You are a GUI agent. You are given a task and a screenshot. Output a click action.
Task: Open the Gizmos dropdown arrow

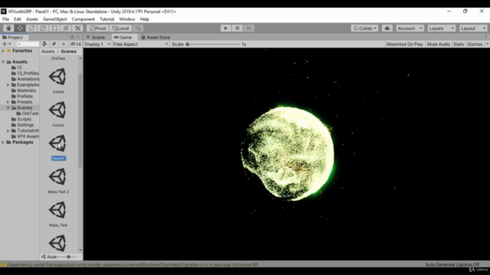[487, 44]
